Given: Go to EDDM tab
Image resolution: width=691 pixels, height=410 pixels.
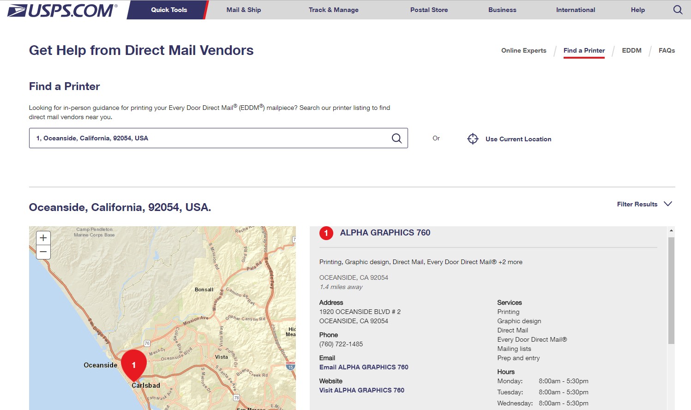Looking at the screenshot, I should point(631,50).
